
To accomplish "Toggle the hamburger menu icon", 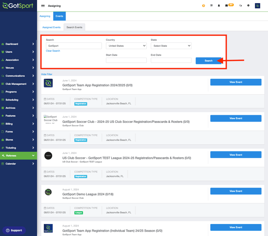I will [x=43, y=6].
